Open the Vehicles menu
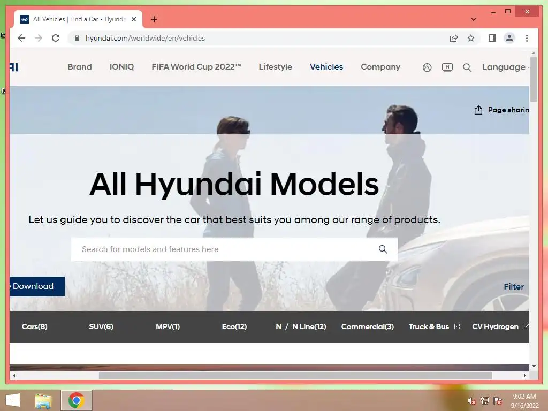This screenshot has width=548, height=411. tap(326, 67)
